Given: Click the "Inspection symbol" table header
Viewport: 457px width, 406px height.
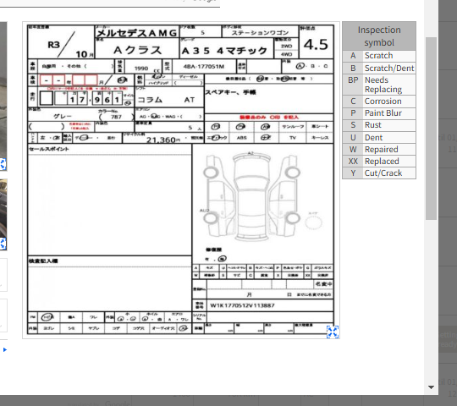Looking at the screenshot, I should (x=379, y=36).
